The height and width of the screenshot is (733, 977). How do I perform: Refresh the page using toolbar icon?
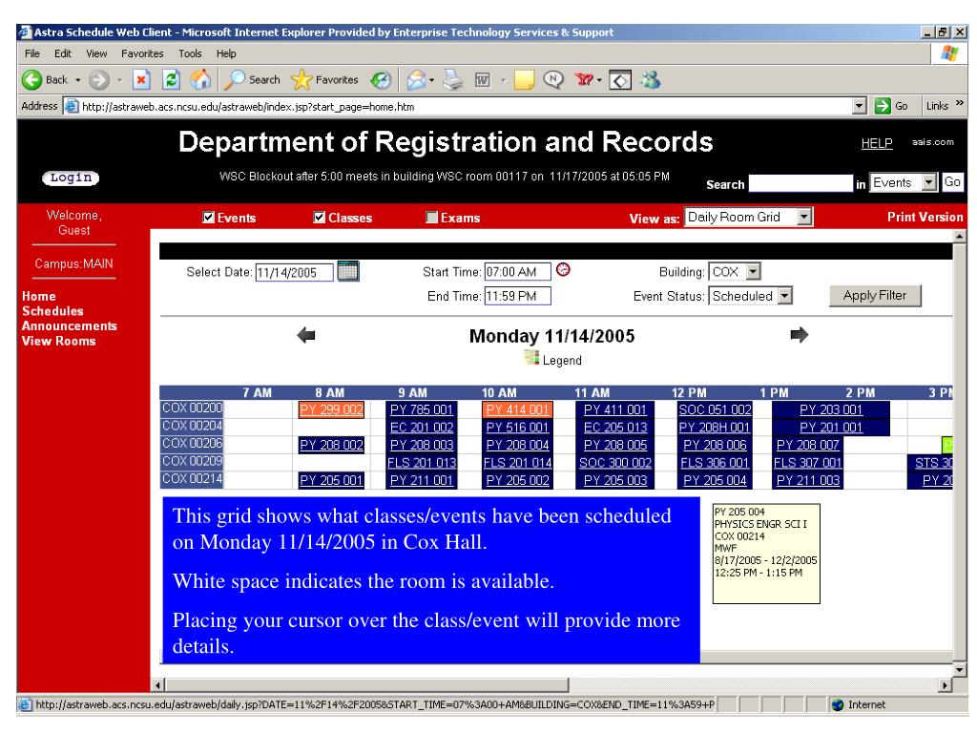tap(172, 80)
